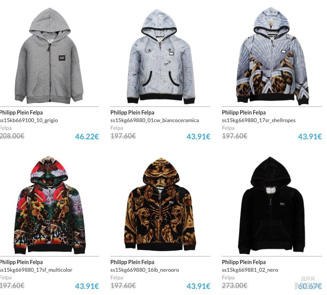Select the shell ropes hoodie image
This screenshot has height=295, width=327.
[x=272, y=56]
